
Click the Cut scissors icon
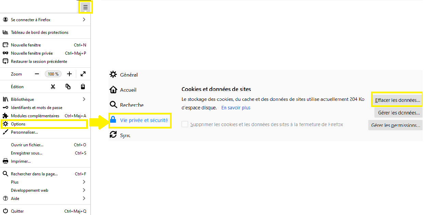click(x=53, y=87)
